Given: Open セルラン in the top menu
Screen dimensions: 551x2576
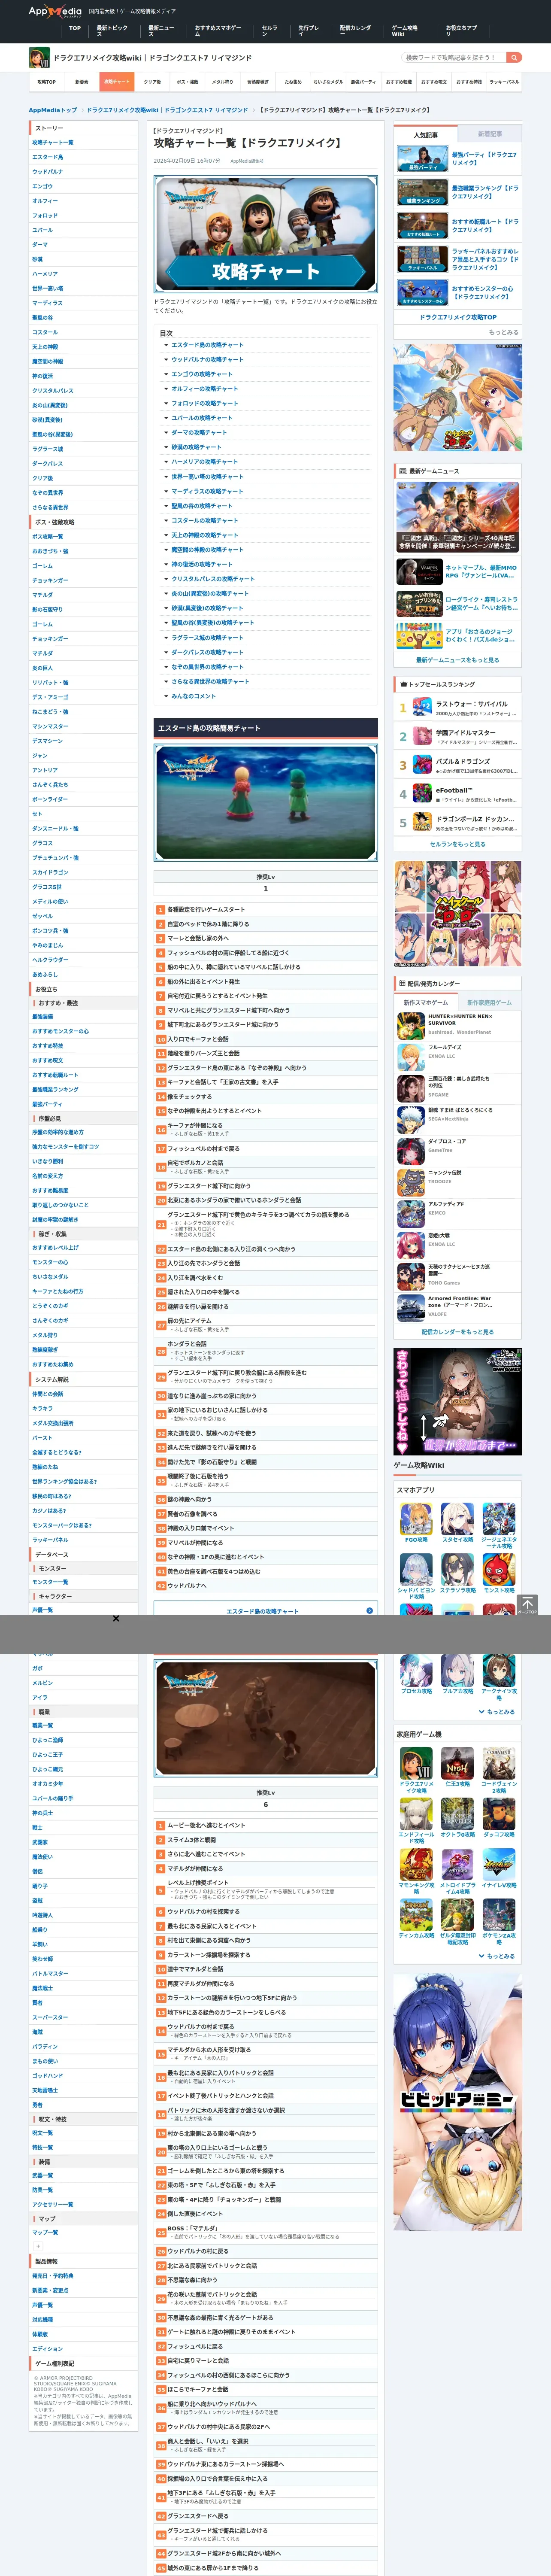Looking at the screenshot, I should pyautogui.click(x=270, y=30).
